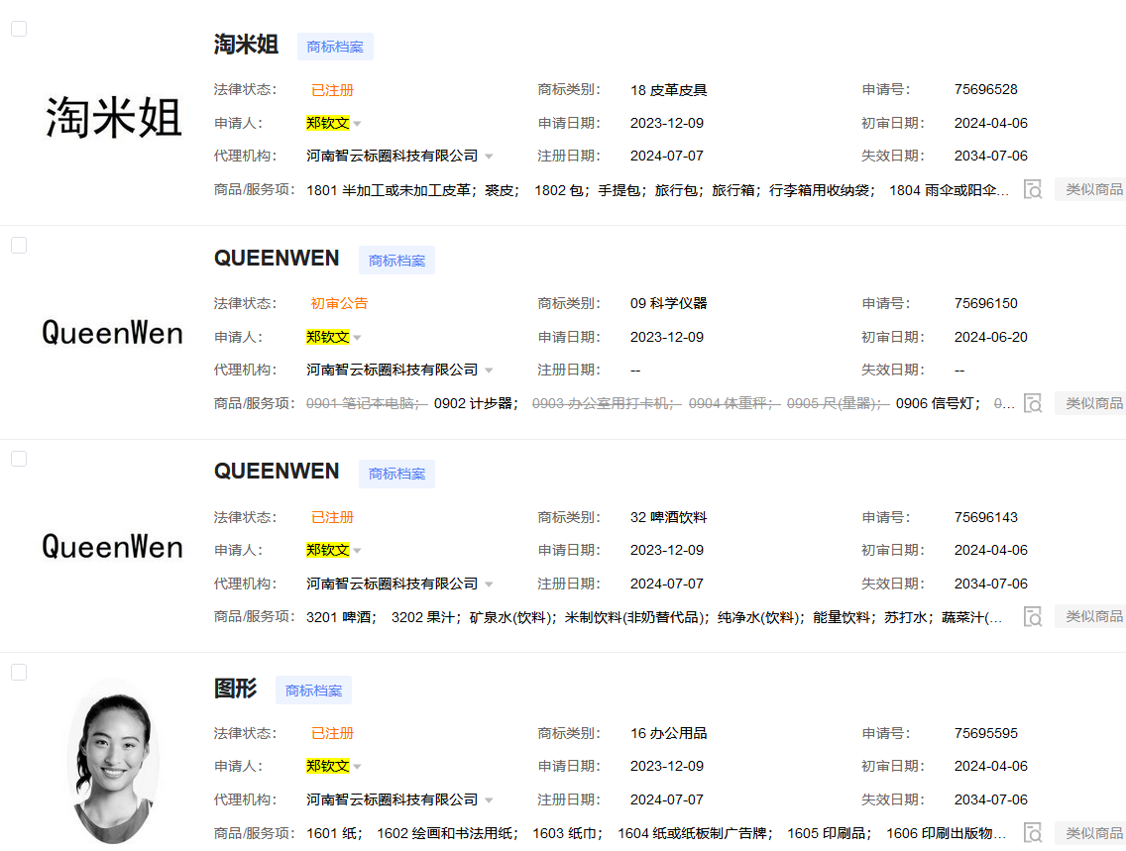Open 淘米姐 trademark logo image

click(x=113, y=117)
